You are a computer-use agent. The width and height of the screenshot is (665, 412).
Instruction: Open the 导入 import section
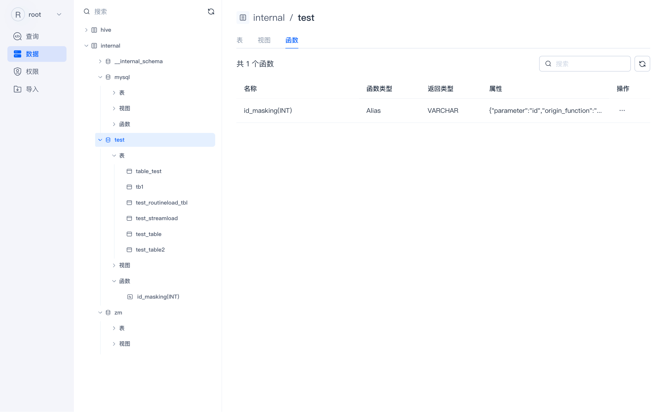(x=32, y=89)
